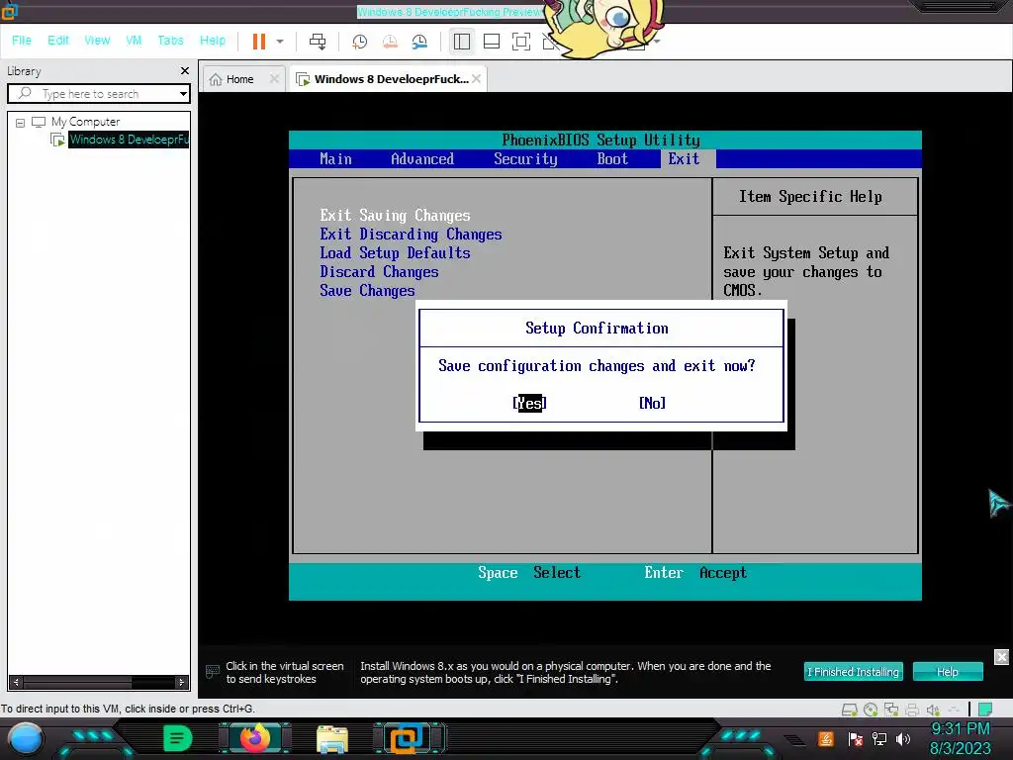Click the Take Snapshot clock icon
Screen dimensions: 1013x760
pos(359,42)
